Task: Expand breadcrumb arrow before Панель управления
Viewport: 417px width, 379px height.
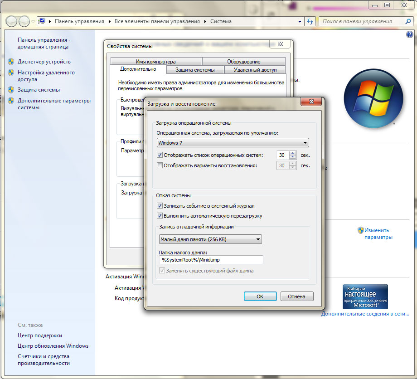Action: click(50, 22)
